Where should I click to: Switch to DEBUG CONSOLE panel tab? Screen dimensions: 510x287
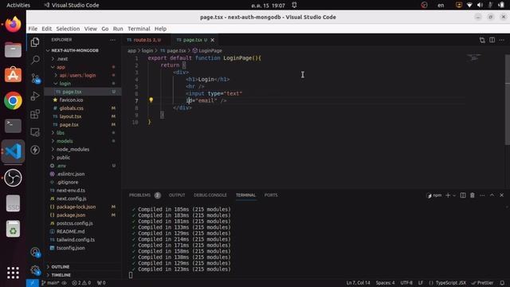click(x=210, y=195)
